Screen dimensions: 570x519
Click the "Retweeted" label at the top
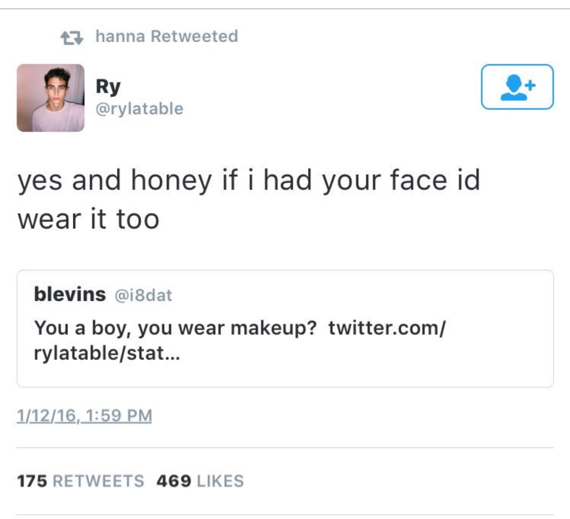pyautogui.click(x=194, y=36)
